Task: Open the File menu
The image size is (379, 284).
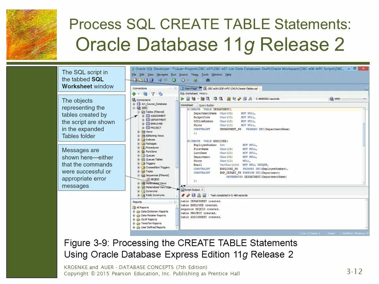Action: [134, 75]
